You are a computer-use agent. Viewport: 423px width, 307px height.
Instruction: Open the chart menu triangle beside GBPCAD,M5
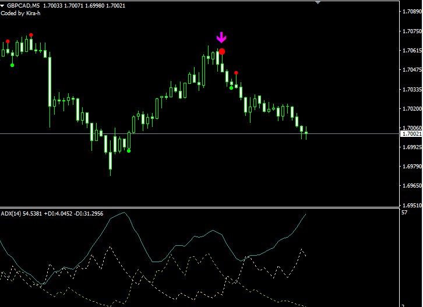tap(2, 6)
